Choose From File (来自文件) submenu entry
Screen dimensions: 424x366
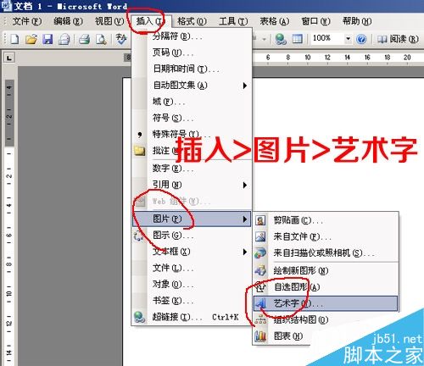click(x=325, y=236)
